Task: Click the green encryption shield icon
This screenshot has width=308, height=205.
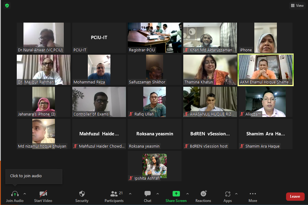Action: click(x=7, y=5)
